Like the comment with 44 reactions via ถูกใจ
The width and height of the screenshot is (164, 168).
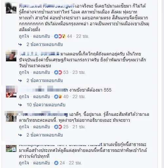(24, 36)
